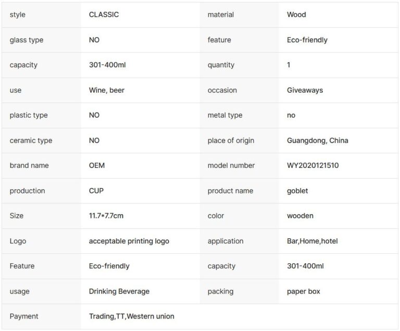Select the 'Bar,Home,hotel' application value
This screenshot has width=400, height=331.
pyautogui.click(x=312, y=241)
